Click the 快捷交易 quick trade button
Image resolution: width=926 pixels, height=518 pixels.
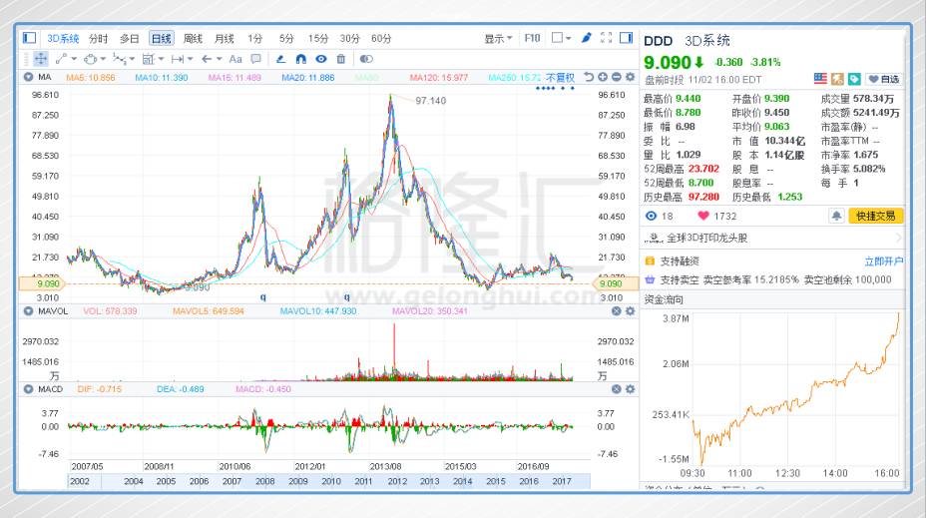875,216
